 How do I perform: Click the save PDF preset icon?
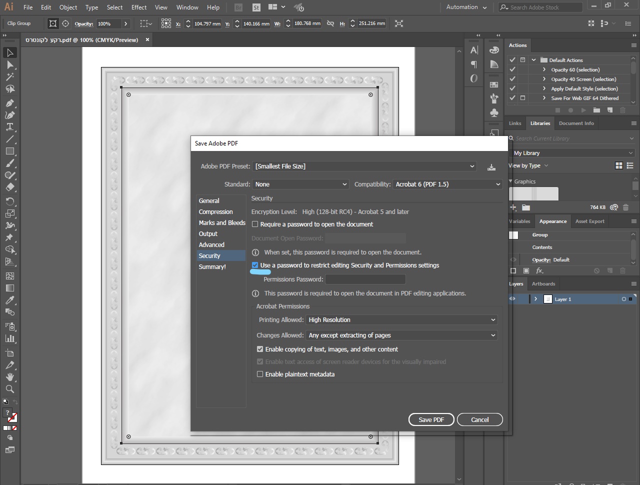[x=491, y=167]
